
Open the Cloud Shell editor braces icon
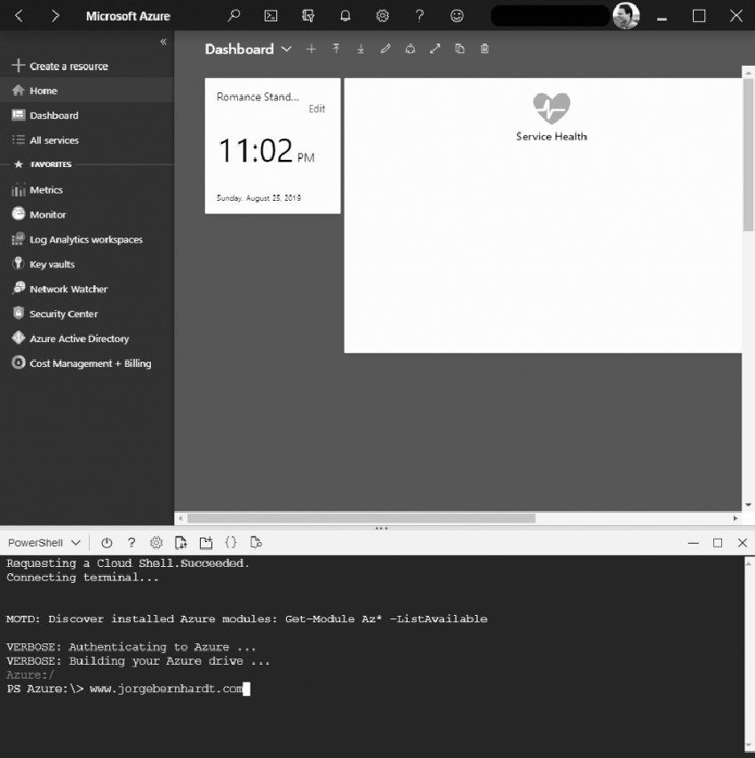tap(230, 542)
